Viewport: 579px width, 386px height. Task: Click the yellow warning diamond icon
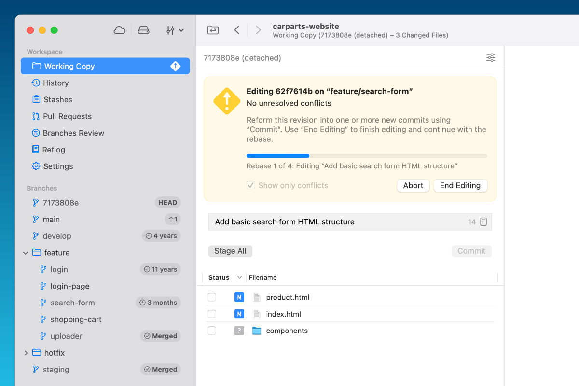point(227,101)
